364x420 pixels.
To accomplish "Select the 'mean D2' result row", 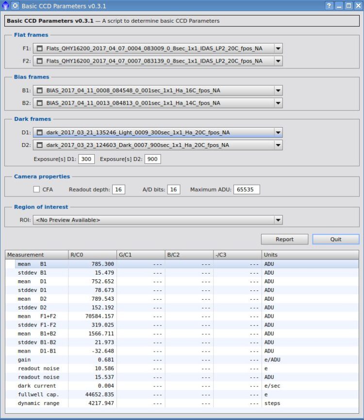I will point(182,299).
